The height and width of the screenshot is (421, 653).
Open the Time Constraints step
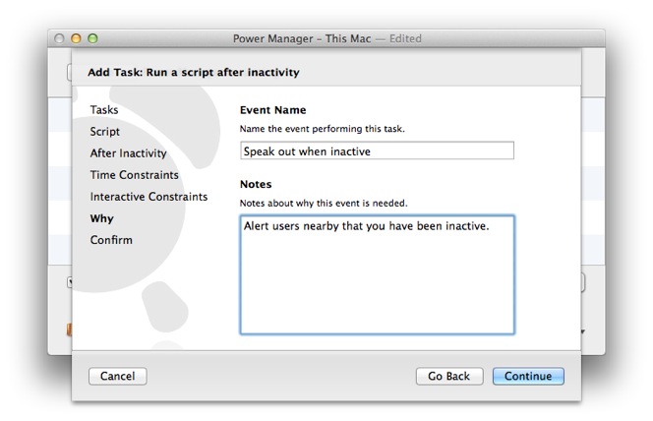click(134, 175)
